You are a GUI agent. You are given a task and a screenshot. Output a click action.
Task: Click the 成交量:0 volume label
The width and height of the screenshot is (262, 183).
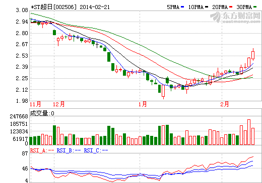[x=42, y=113]
